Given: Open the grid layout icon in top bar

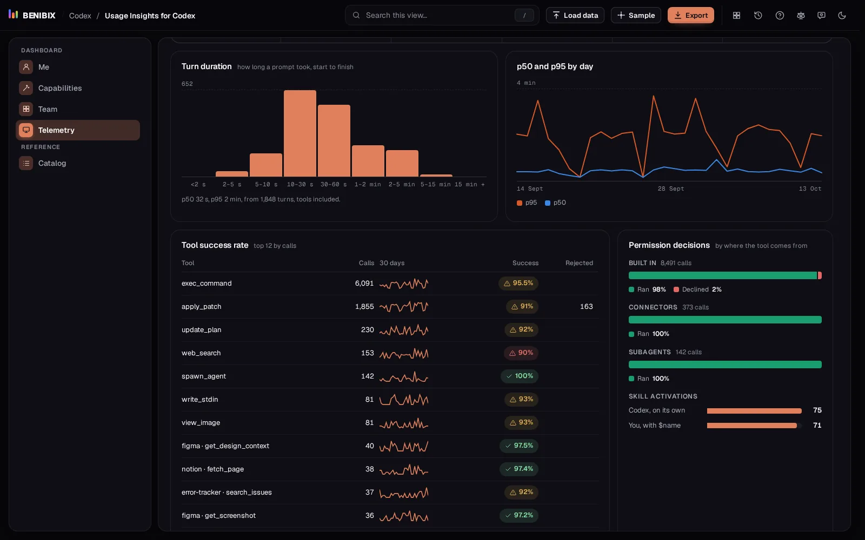Looking at the screenshot, I should 736,16.
